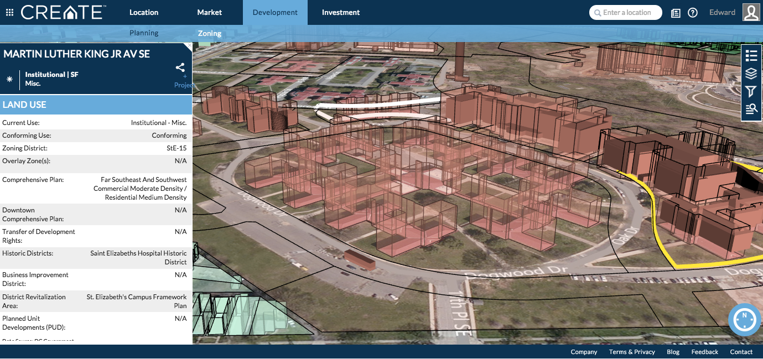Open the Investment menu
The width and height of the screenshot is (763, 359).
(x=341, y=12)
